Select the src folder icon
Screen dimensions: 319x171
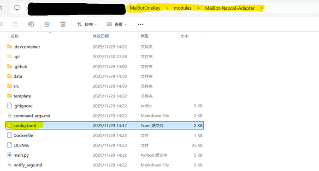[9, 86]
